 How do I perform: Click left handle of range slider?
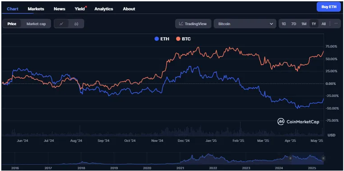[x=290, y=158]
